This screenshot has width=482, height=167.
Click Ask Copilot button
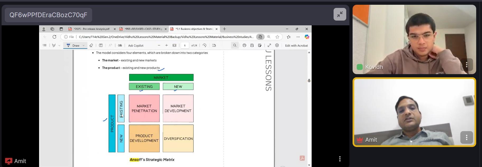[x=136, y=45]
